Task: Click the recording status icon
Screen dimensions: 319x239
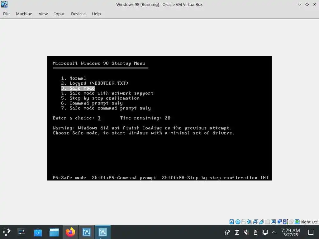Action: (279, 222)
